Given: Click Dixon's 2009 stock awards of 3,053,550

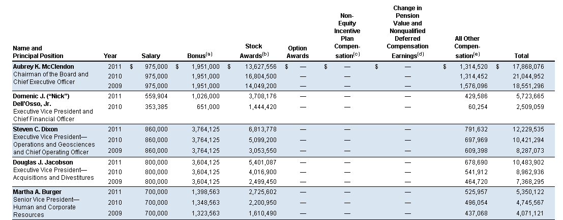Looking at the screenshot, I should (x=263, y=151).
